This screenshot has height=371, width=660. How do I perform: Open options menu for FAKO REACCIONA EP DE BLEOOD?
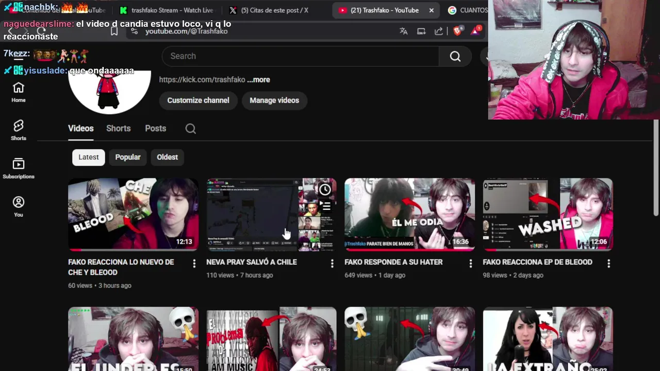tap(608, 263)
